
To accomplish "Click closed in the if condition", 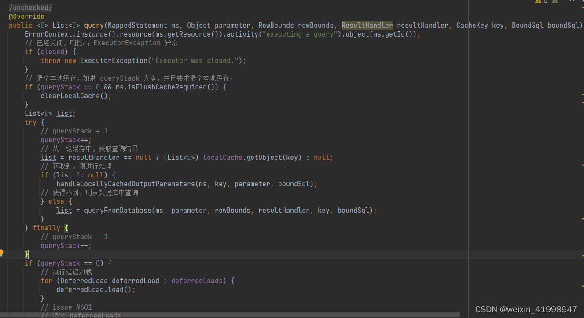I will 52,52.
